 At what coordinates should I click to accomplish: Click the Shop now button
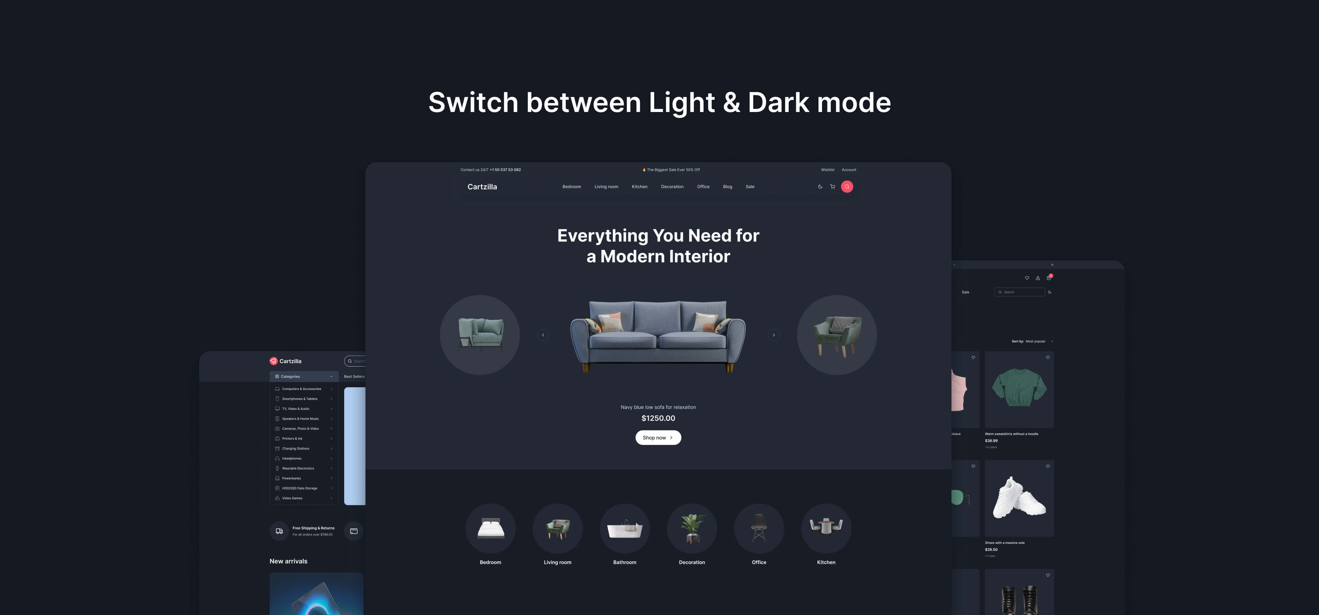pyautogui.click(x=659, y=437)
